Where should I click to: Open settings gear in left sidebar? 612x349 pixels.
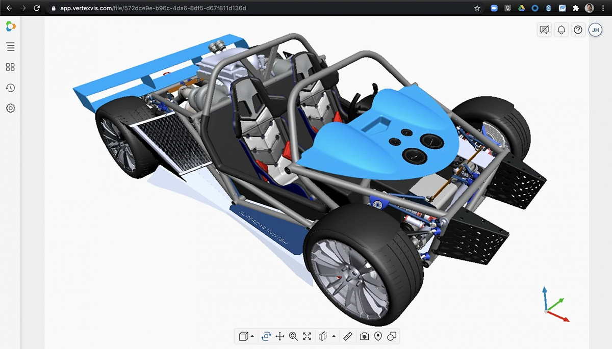point(10,108)
